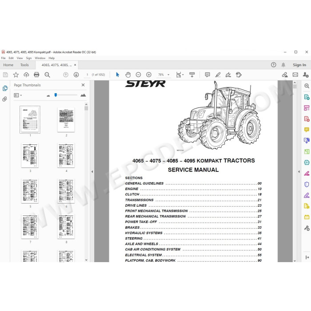Click the ELECTRICAL SYSTEM section entry
This screenshot has height=311, width=311.
[x=193, y=255]
